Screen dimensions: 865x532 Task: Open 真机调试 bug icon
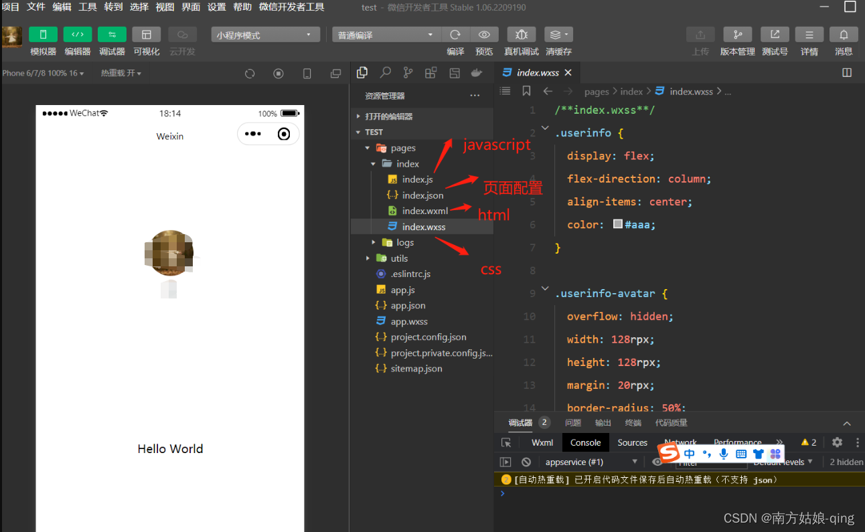pos(522,35)
